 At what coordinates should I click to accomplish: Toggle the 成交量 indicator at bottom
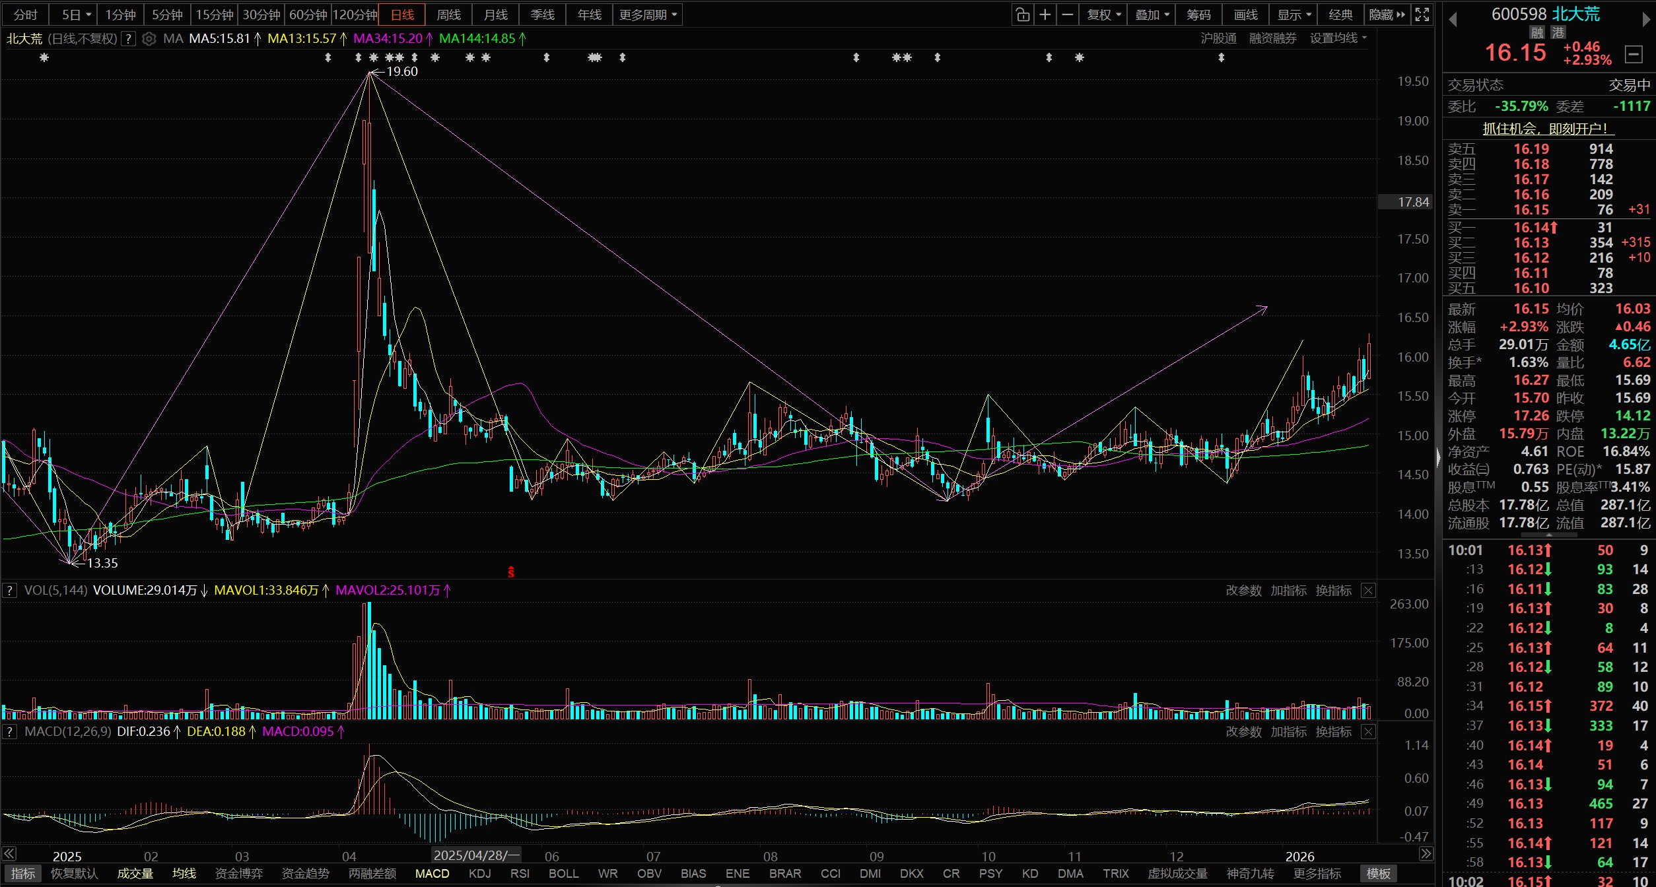point(135,874)
